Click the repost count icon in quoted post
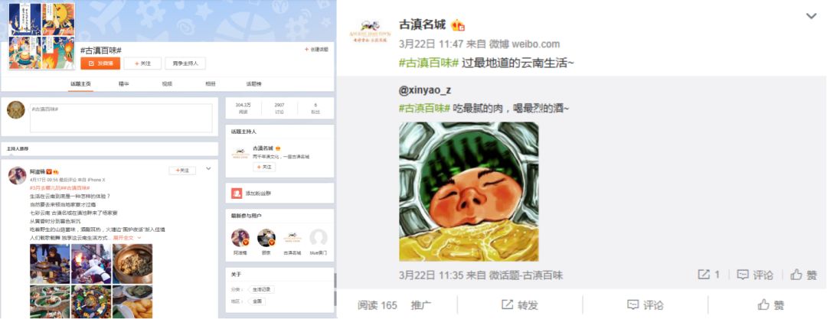The width and height of the screenshot is (827, 319). (704, 274)
